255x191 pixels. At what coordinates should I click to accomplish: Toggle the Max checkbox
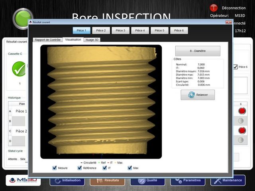coord(130,168)
